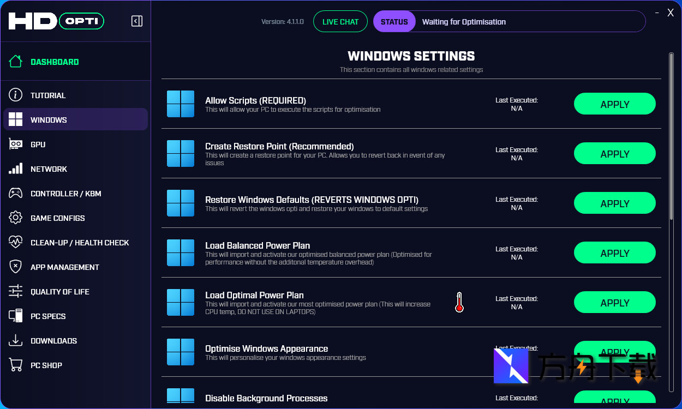Open PC Shop via the cart icon
The image size is (682, 409).
pyautogui.click(x=16, y=365)
